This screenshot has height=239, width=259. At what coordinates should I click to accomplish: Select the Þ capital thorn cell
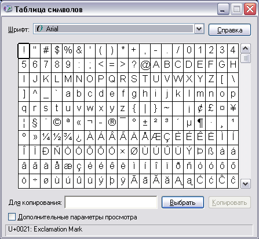pyautogui.click(x=200, y=152)
